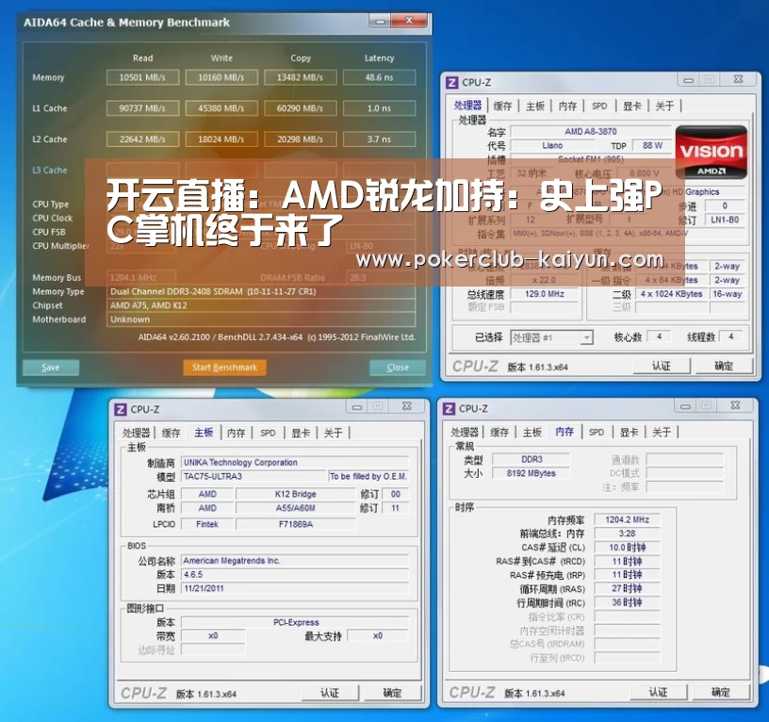Image resolution: width=769 pixels, height=722 pixels.
Task: Open 主板 tab in memory CPU-Z window
Action: click(532, 432)
